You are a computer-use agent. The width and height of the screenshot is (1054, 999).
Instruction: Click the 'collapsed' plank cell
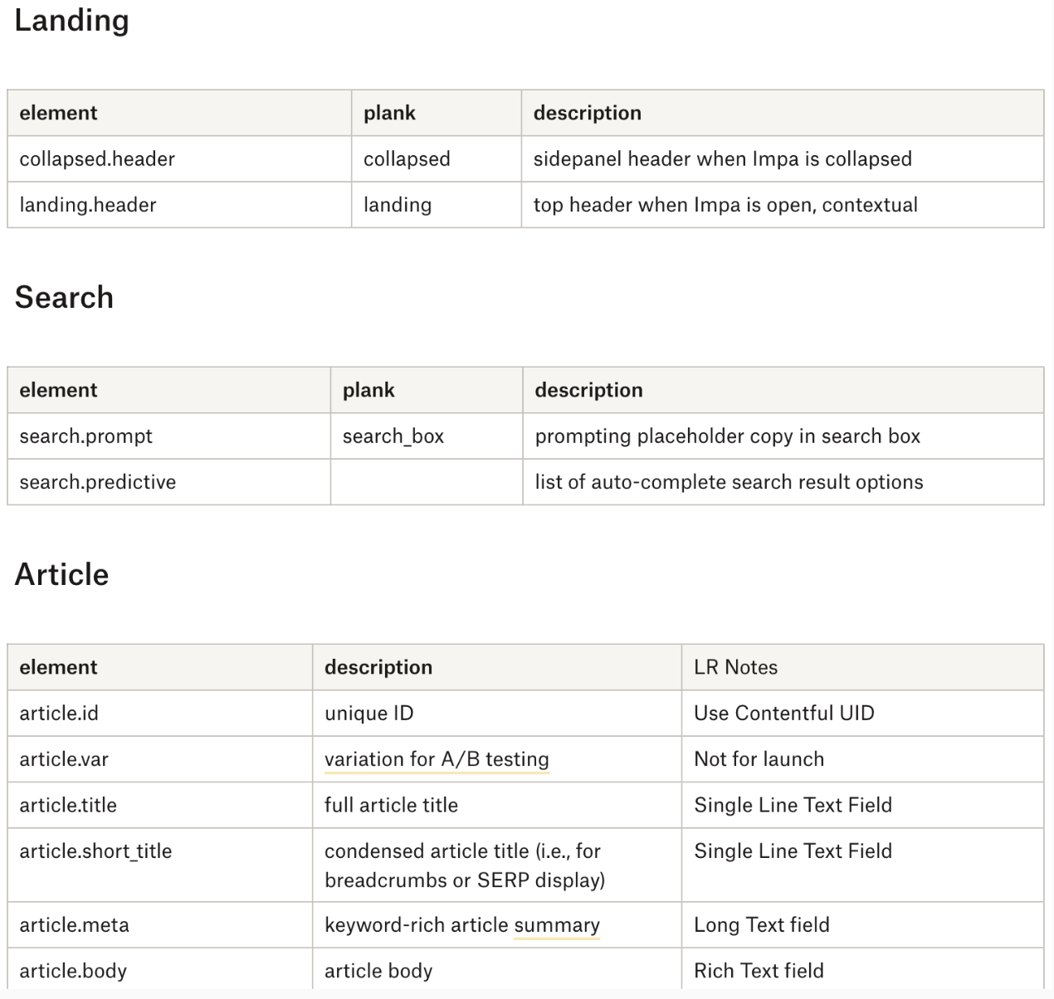pyautogui.click(x=437, y=159)
